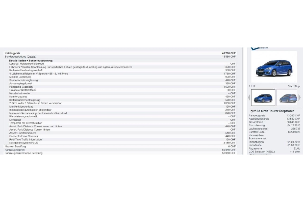Viewport: 303px width, 202px height.
Task: Select the Nebelscheinwerfer row
Action: point(120,93)
